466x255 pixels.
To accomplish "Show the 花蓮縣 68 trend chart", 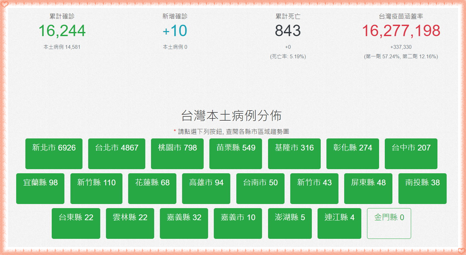I will pyautogui.click(x=152, y=188).
